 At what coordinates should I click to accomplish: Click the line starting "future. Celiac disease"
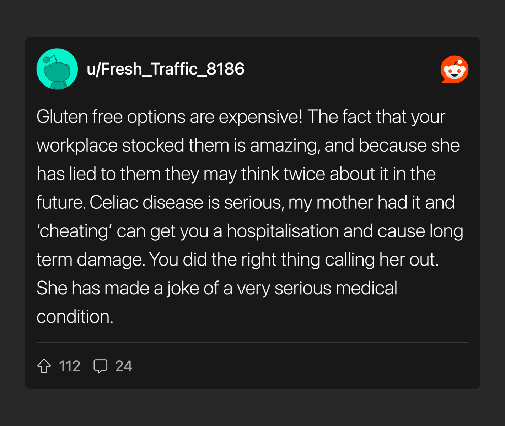tap(246, 202)
